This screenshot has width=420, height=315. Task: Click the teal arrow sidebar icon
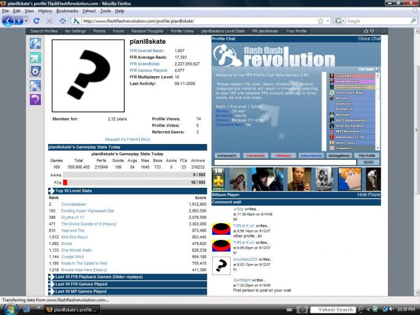tap(35, 58)
